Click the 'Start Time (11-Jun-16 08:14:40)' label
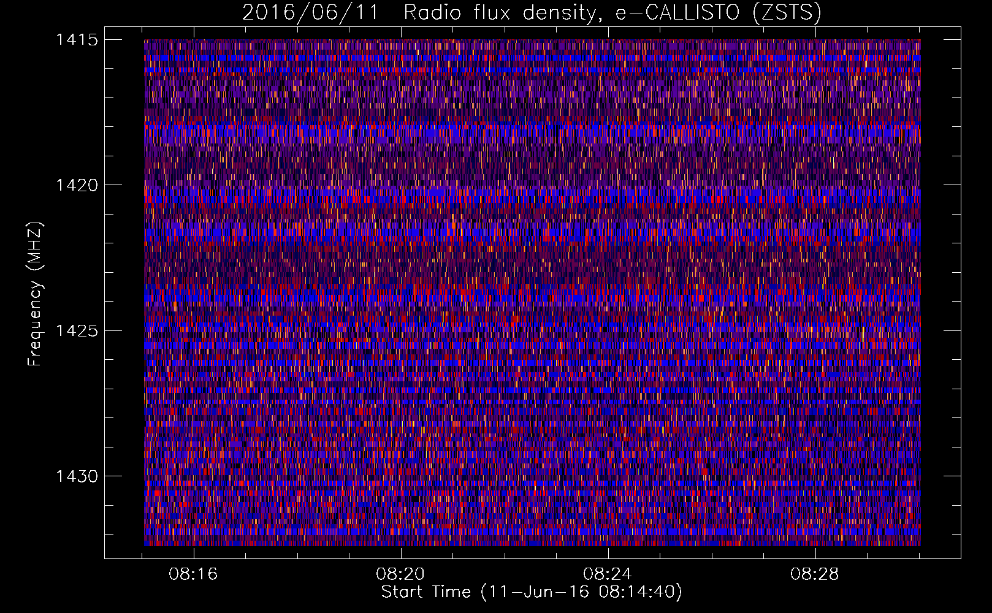The width and height of the screenshot is (992, 613). [x=532, y=592]
